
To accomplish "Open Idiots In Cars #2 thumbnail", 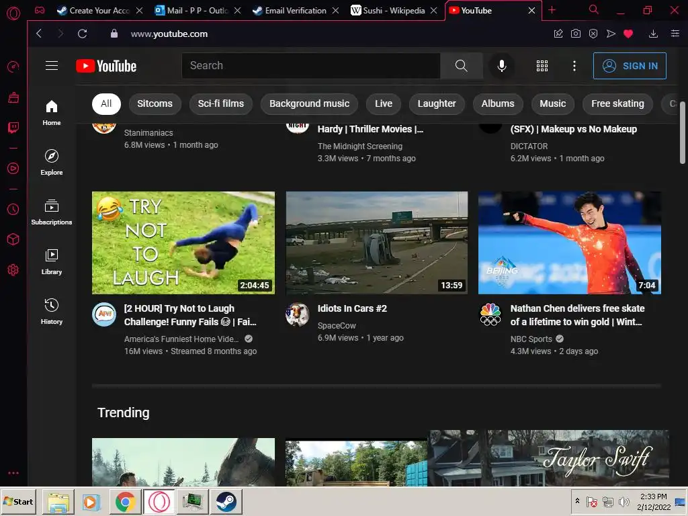I will (377, 243).
